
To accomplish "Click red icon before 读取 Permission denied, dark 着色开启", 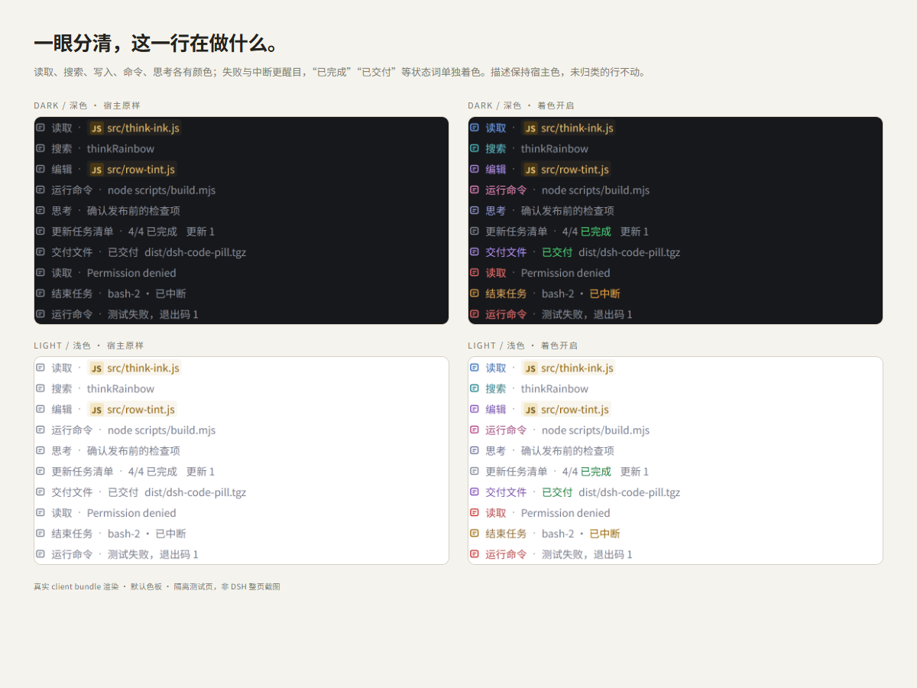I will click(475, 272).
